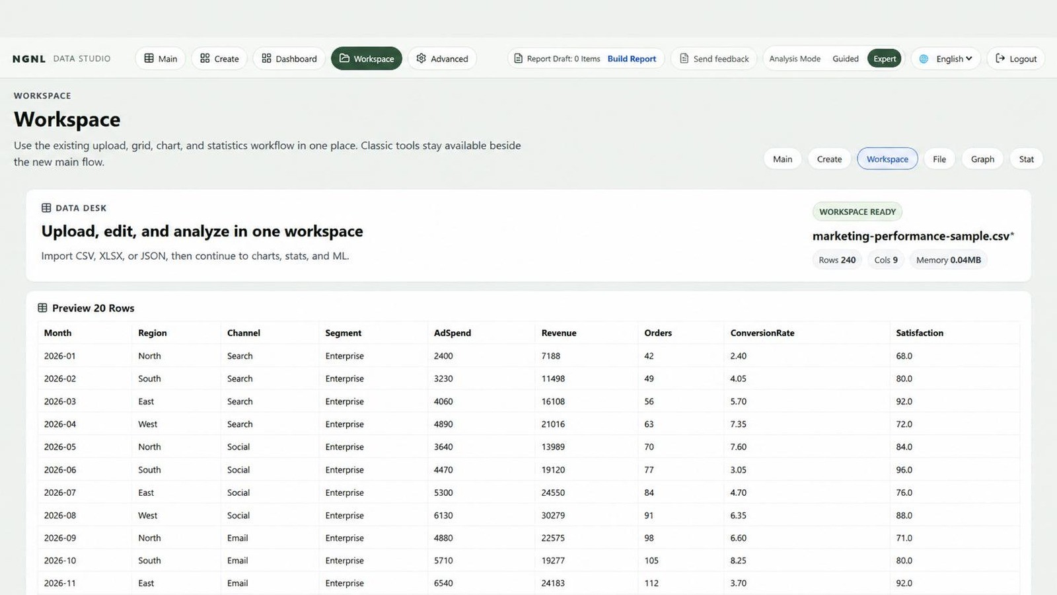The height and width of the screenshot is (595, 1057).
Task: Click the Rows 240 badge
Action: click(837, 260)
